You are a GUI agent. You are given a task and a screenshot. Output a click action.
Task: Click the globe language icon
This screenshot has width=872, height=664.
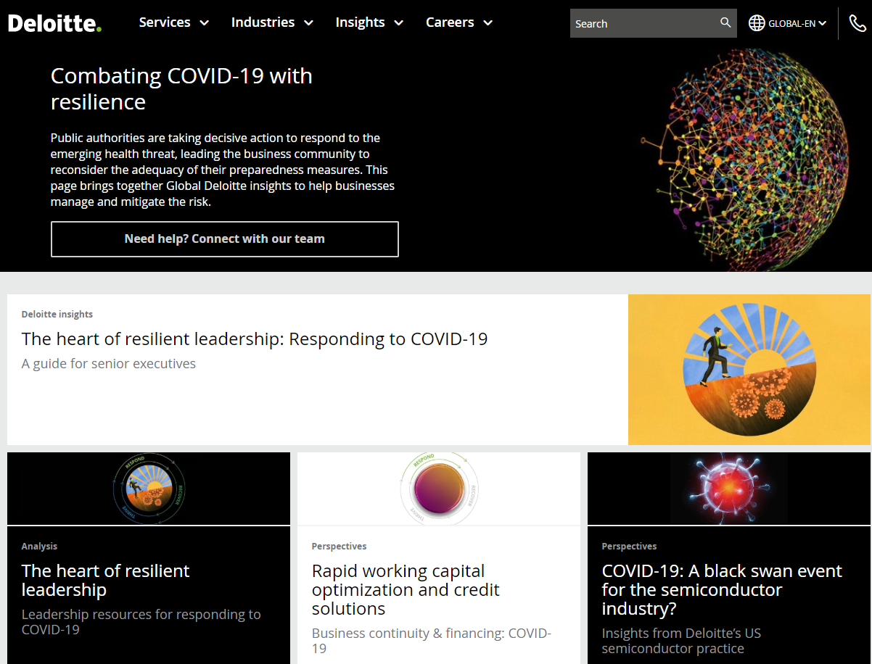coord(757,23)
